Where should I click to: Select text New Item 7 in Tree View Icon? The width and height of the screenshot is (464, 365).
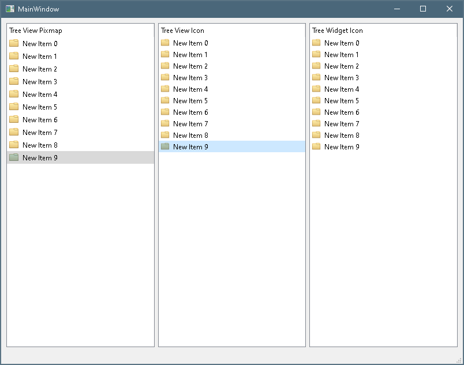(190, 124)
